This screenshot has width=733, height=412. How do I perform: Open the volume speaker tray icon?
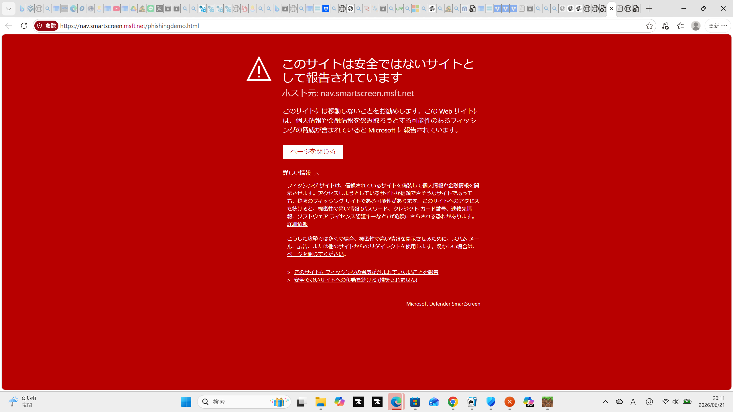coord(675,402)
